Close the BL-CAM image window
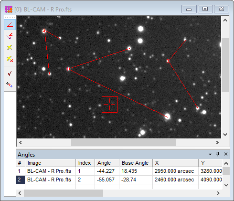 point(222,9)
